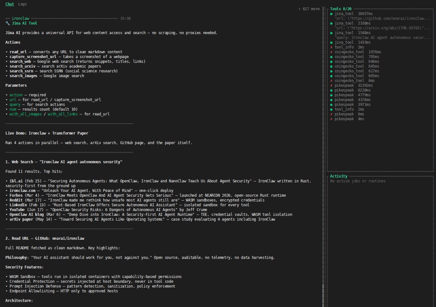Click "No active jobs or routines" text

click(358, 181)
